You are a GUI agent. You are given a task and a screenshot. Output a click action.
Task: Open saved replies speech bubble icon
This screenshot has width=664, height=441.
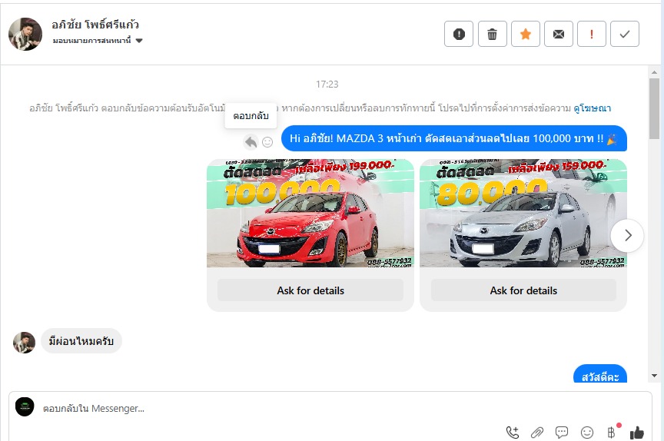[562, 432]
